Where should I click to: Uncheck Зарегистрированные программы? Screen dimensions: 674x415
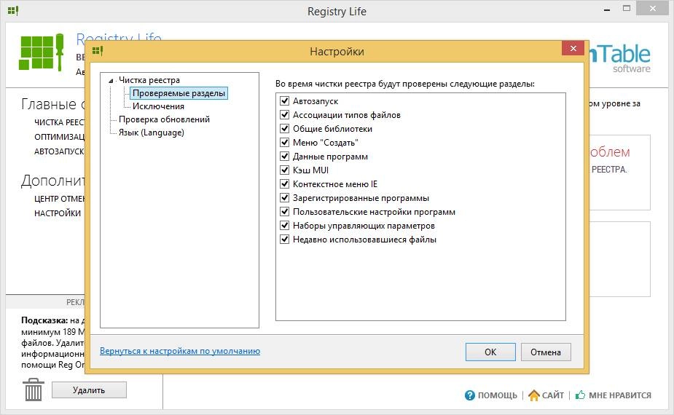[x=284, y=197]
